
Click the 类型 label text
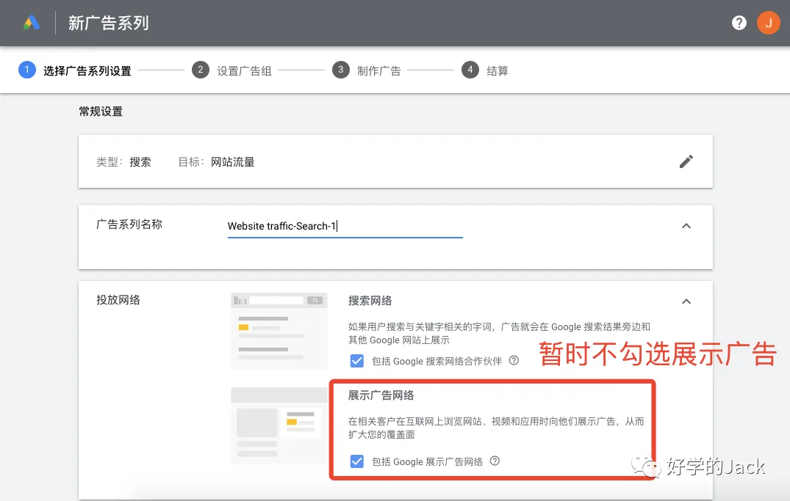pos(109,162)
